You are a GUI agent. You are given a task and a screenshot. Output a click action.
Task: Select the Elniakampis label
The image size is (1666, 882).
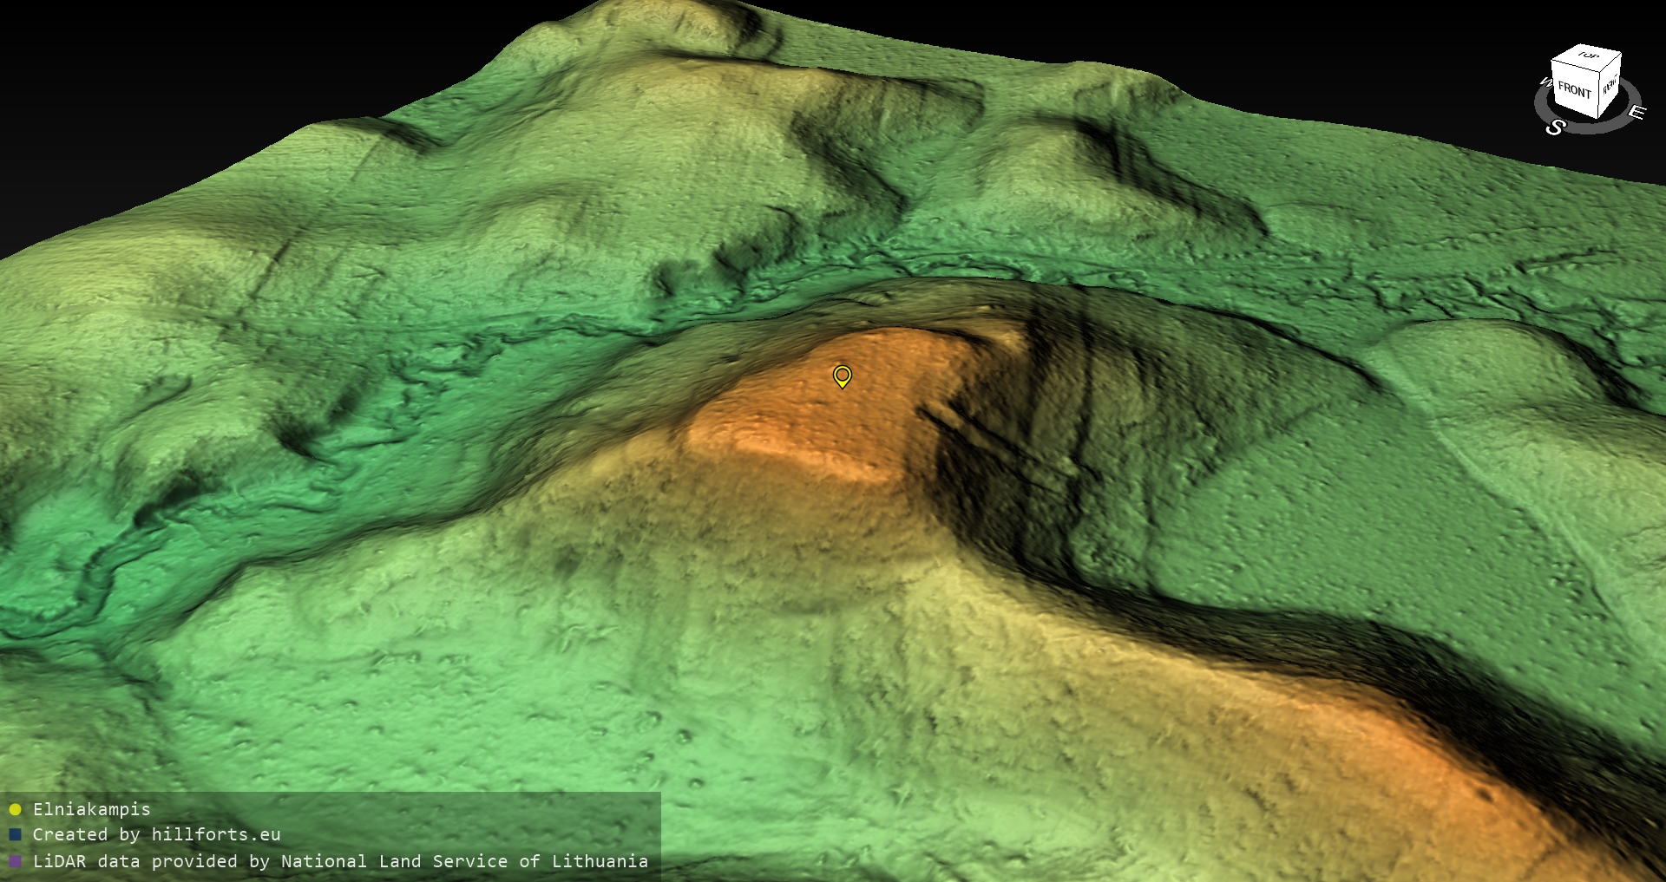coord(91,809)
